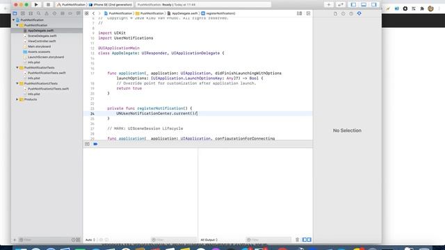Choose the PushNotification scheme selector
The width and height of the screenshot is (445, 250).
[x=71, y=5]
